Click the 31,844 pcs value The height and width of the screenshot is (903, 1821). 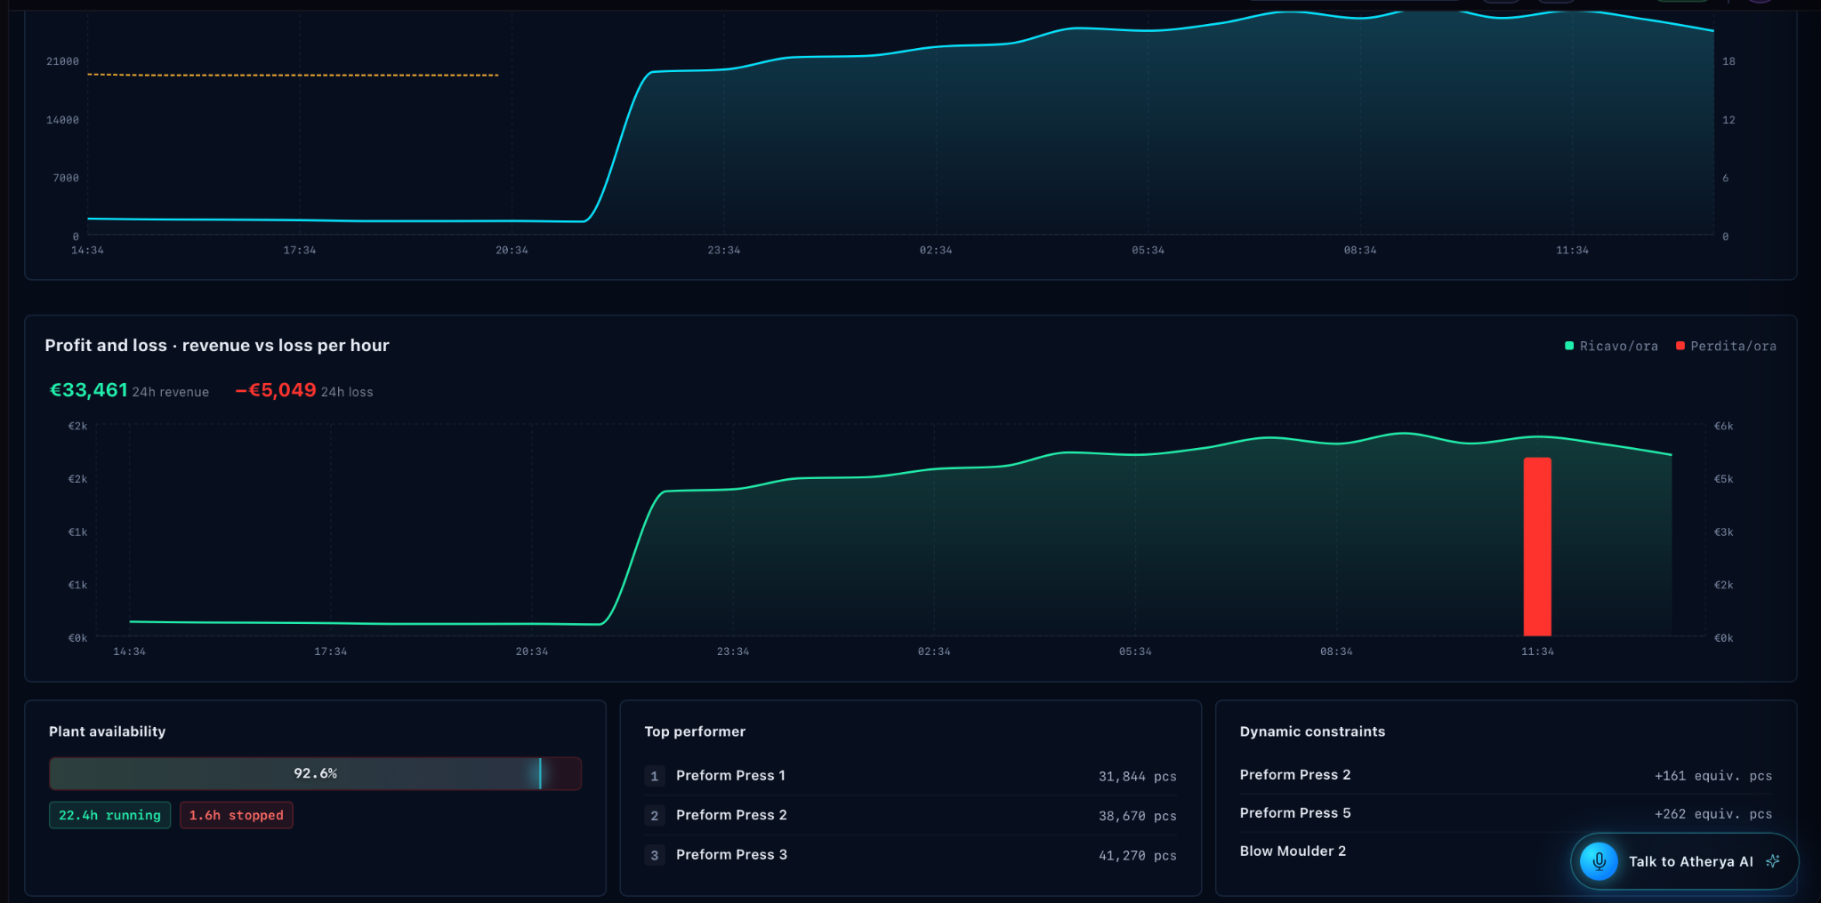point(1137,776)
